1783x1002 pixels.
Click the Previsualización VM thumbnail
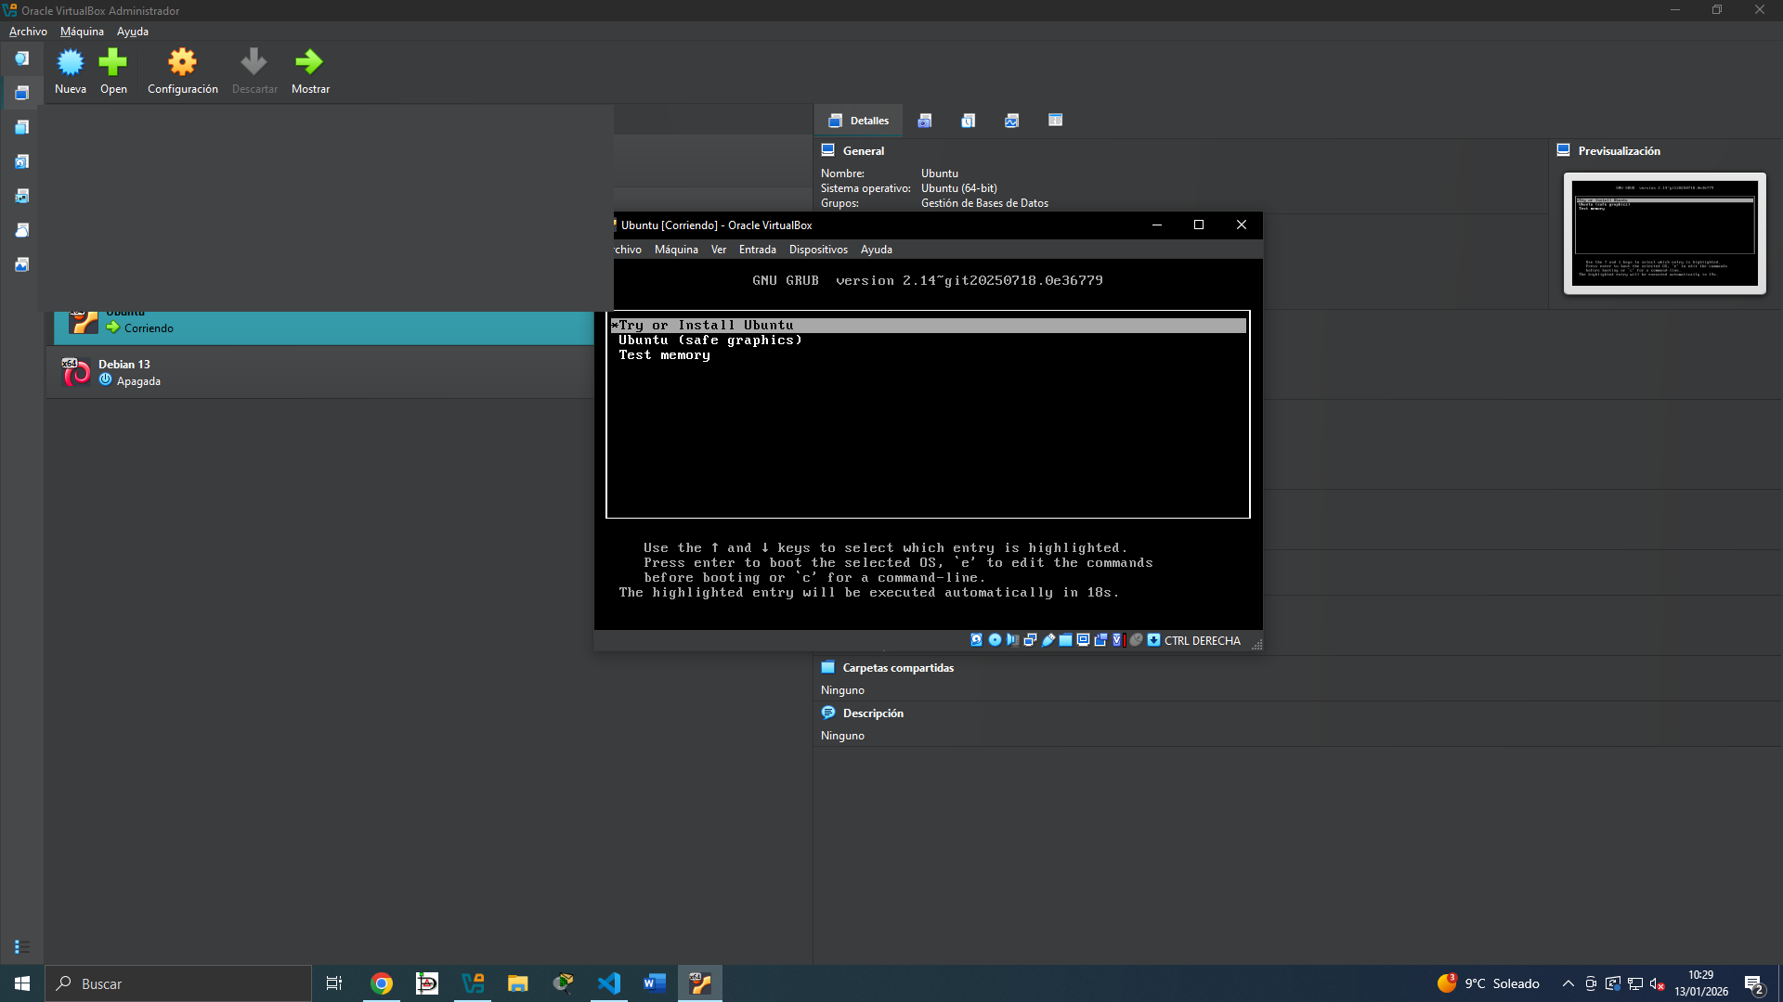(x=1665, y=233)
